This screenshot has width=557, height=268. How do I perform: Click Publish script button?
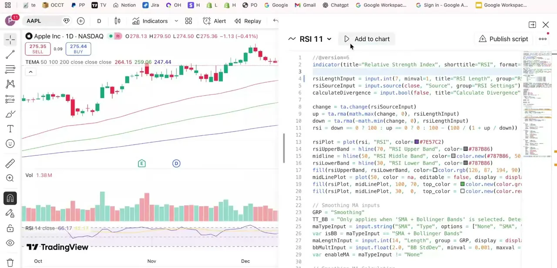click(x=503, y=39)
